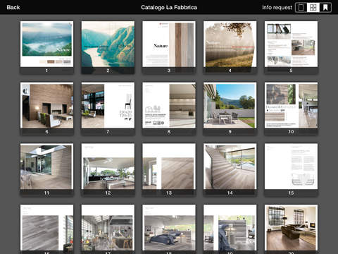Open the loft sofa room thumbnail
The height and width of the screenshot is (254, 338).
291,227
